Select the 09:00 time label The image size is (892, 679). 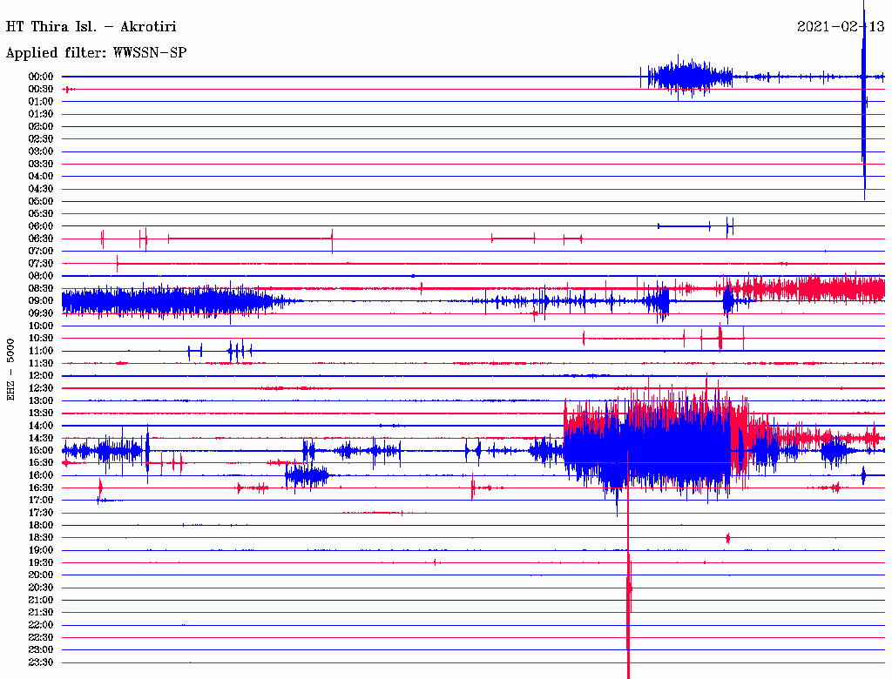pyautogui.click(x=41, y=301)
